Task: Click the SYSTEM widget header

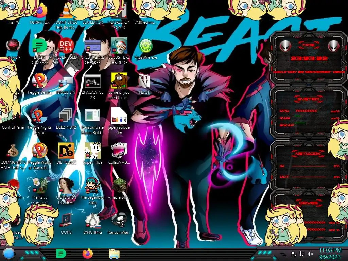Action: (x=309, y=99)
